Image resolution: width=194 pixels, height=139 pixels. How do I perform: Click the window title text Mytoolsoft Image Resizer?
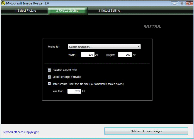click(x=27, y=3)
